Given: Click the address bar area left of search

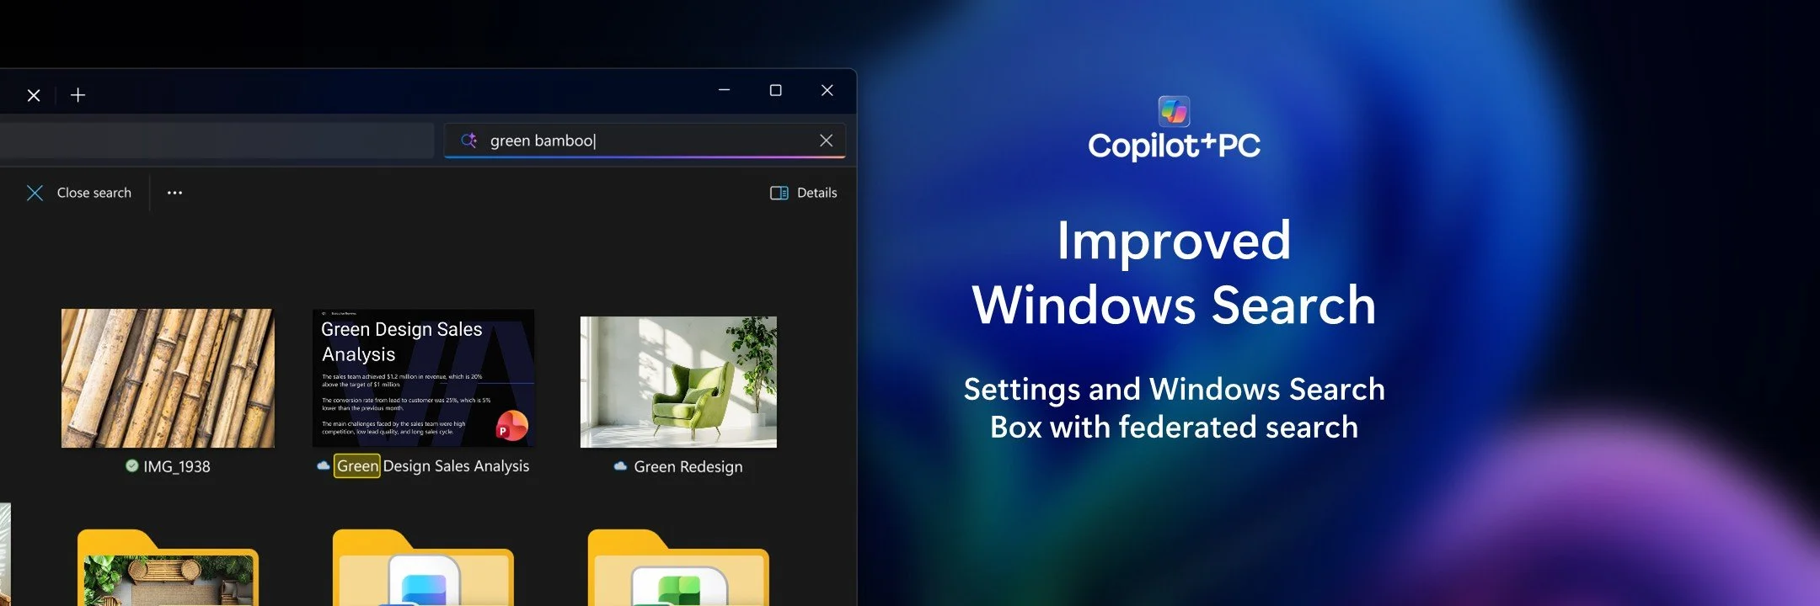Looking at the screenshot, I should point(217,141).
